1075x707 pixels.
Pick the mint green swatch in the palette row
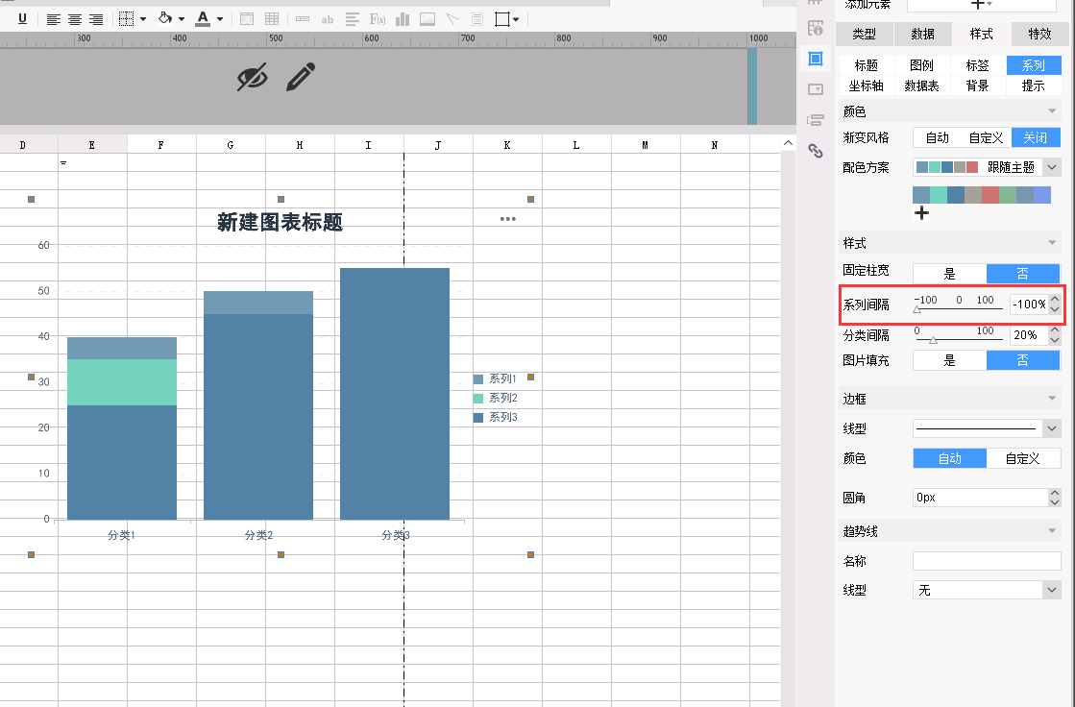click(x=938, y=195)
